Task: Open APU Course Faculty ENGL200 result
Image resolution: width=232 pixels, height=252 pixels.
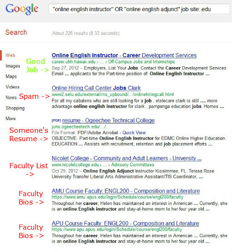Action: 125,224
